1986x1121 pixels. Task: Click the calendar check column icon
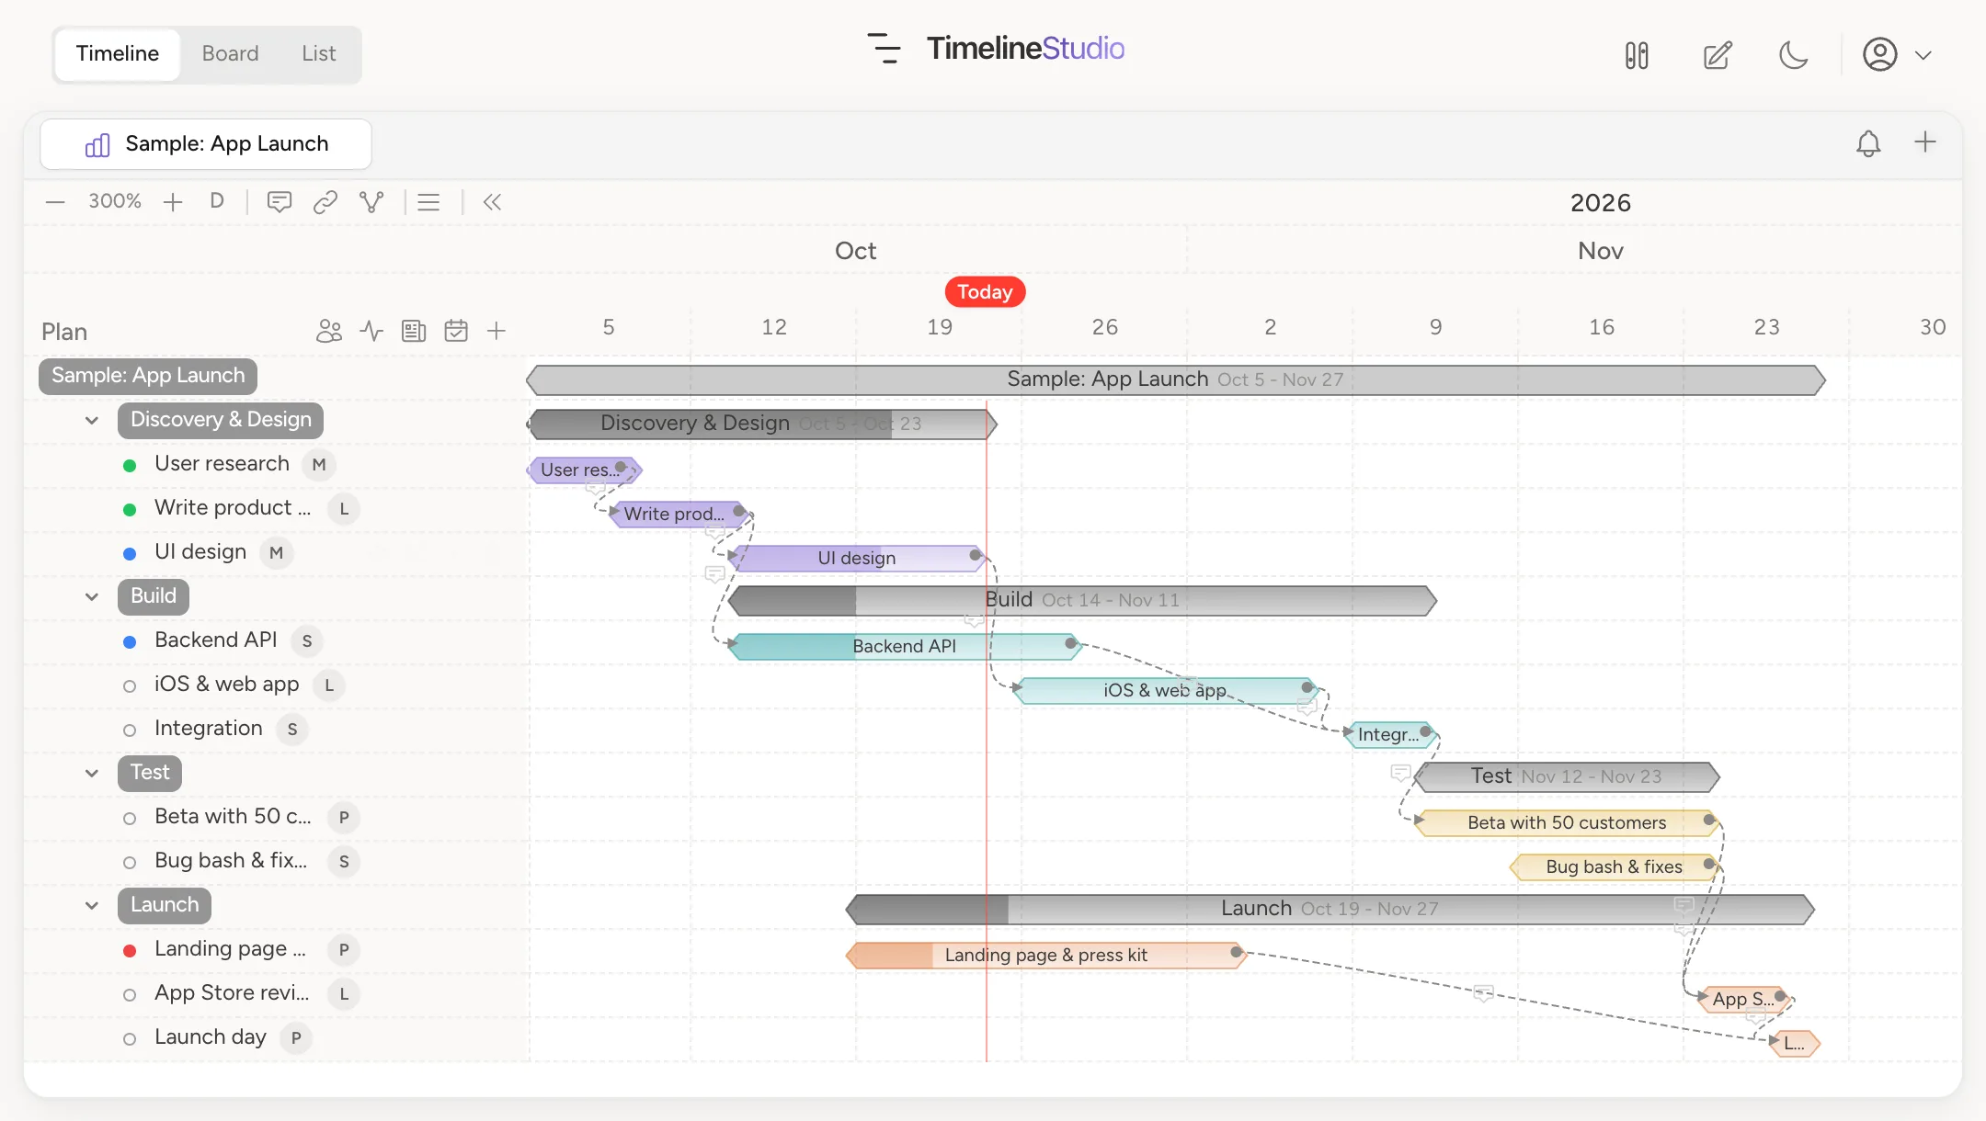(456, 331)
